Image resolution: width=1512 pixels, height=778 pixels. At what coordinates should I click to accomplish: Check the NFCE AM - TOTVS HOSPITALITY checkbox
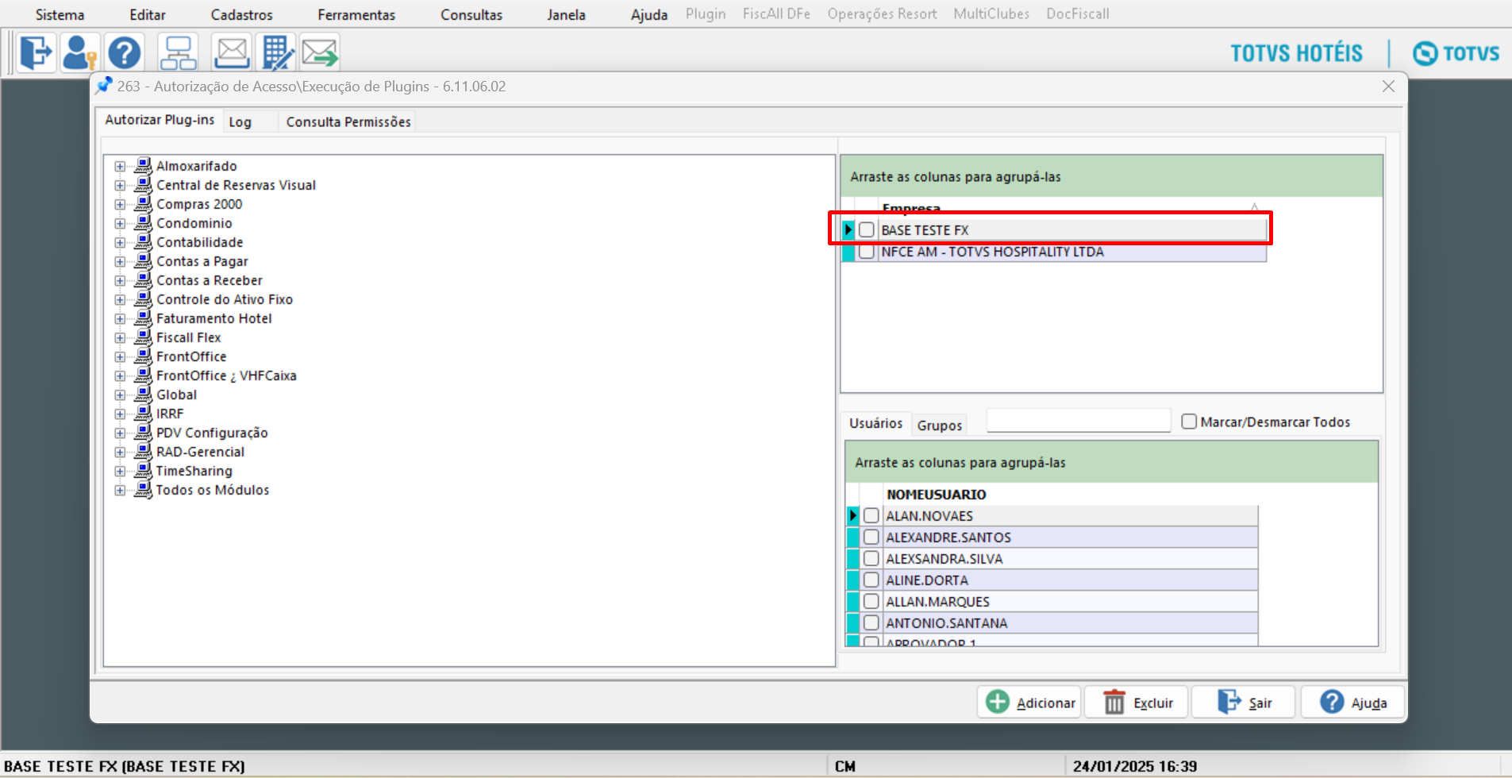click(867, 252)
